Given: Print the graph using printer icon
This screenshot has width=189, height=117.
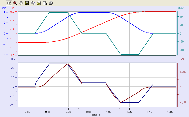Looking at the screenshot, I should [51, 3].
